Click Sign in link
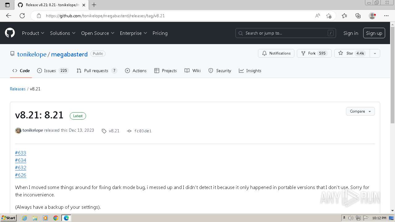395x222 pixels. pyautogui.click(x=351, y=33)
